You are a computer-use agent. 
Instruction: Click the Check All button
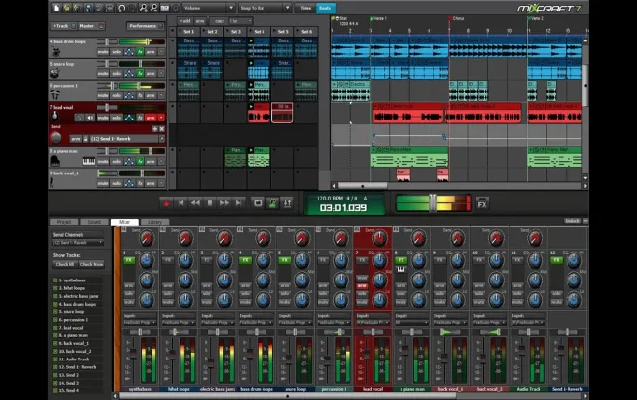coord(65,264)
